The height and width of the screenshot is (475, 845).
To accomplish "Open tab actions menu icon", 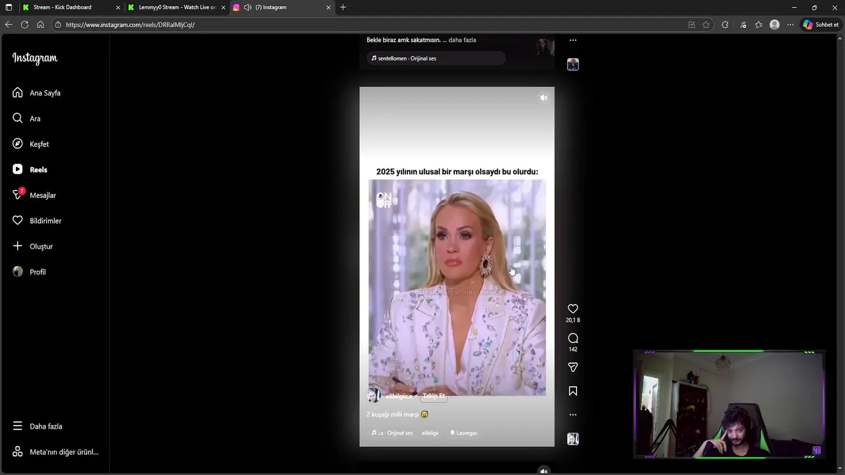I will pos(9,7).
